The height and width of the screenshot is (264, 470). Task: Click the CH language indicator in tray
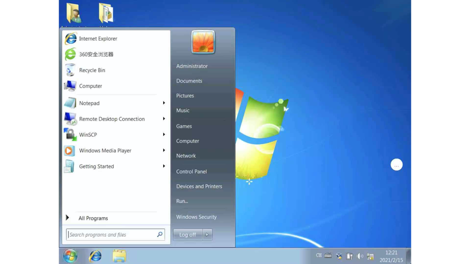click(319, 256)
